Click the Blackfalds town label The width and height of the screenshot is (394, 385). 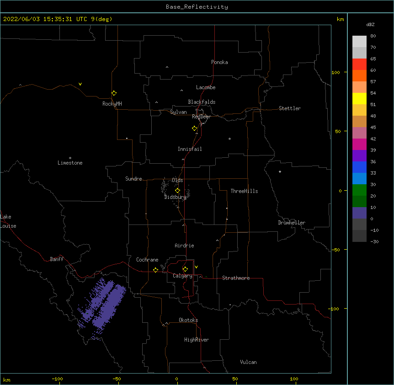[202, 102]
